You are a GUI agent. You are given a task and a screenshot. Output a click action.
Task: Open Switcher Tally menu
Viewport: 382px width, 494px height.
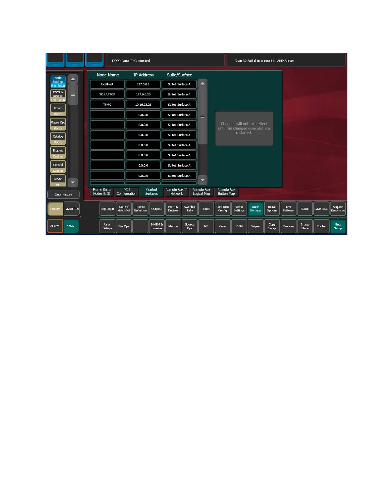pyautogui.click(x=190, y=209)
